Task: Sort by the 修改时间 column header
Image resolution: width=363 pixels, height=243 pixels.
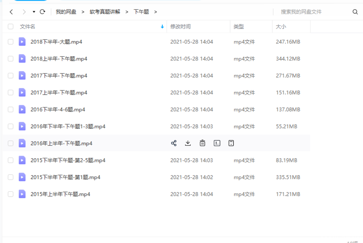Action: [180, 26]
